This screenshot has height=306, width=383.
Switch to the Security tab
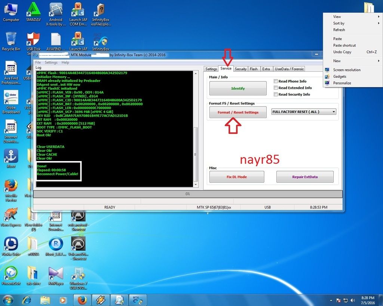240,69
